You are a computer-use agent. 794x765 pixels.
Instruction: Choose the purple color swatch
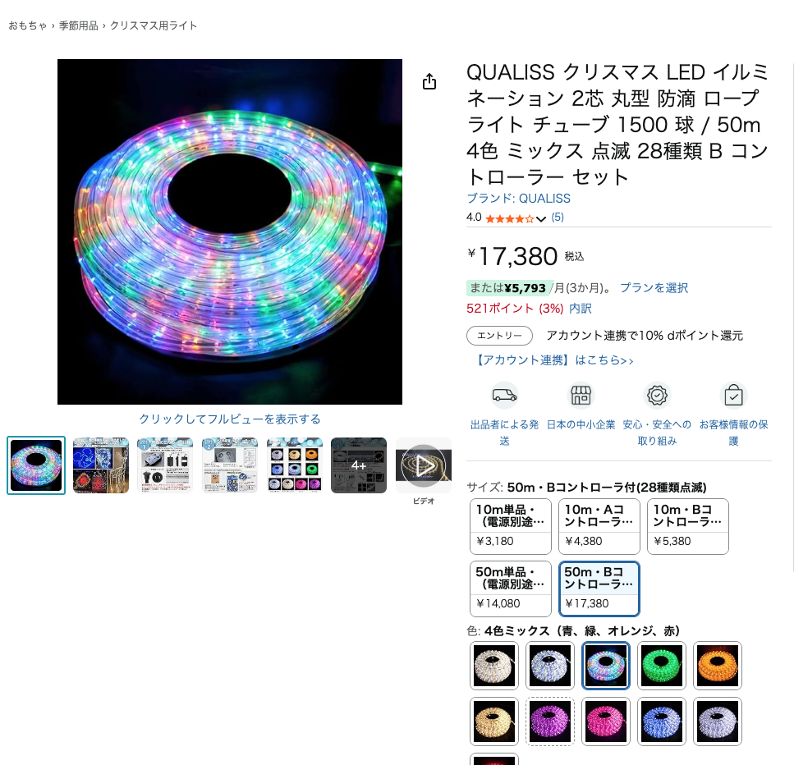coord(550,721)
